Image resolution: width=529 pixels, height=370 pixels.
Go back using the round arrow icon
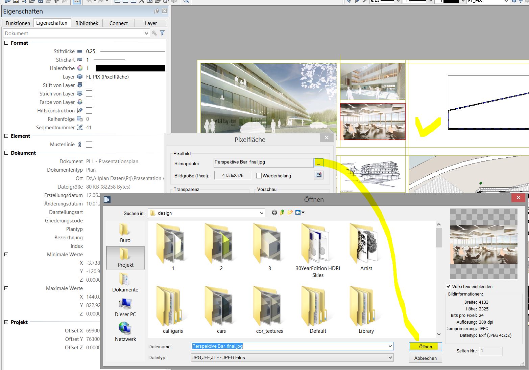[x=274, y=213]
